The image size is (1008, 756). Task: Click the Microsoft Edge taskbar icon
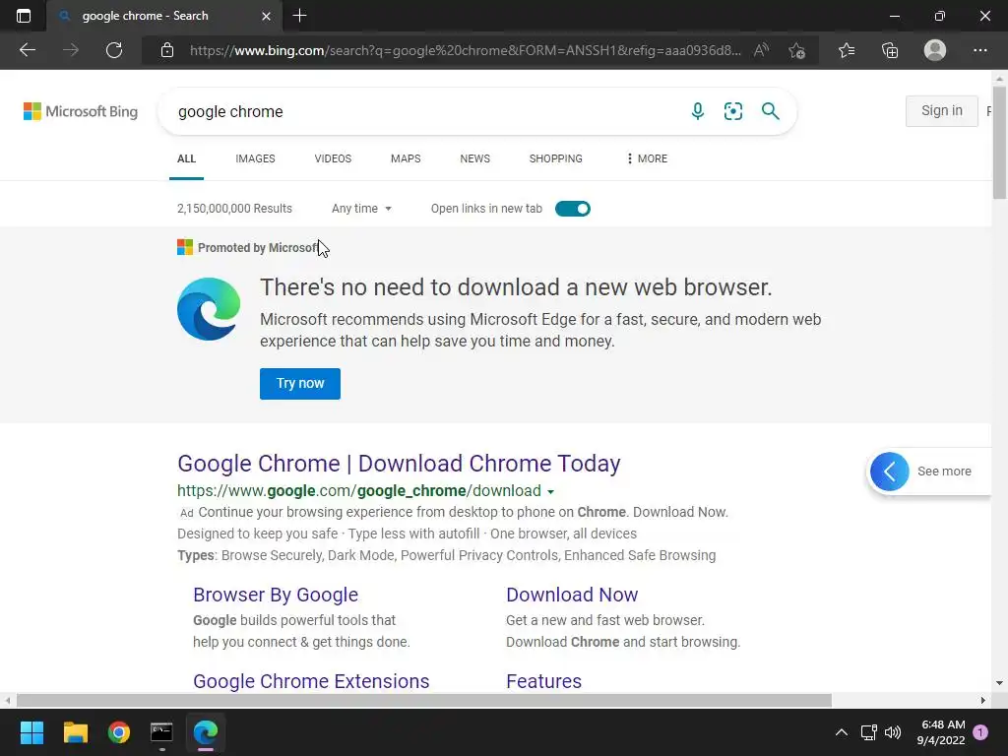tap(206, 732)
